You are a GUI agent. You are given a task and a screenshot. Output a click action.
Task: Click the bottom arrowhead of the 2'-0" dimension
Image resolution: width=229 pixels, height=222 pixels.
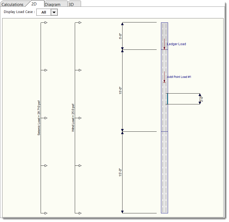point(200,103)
